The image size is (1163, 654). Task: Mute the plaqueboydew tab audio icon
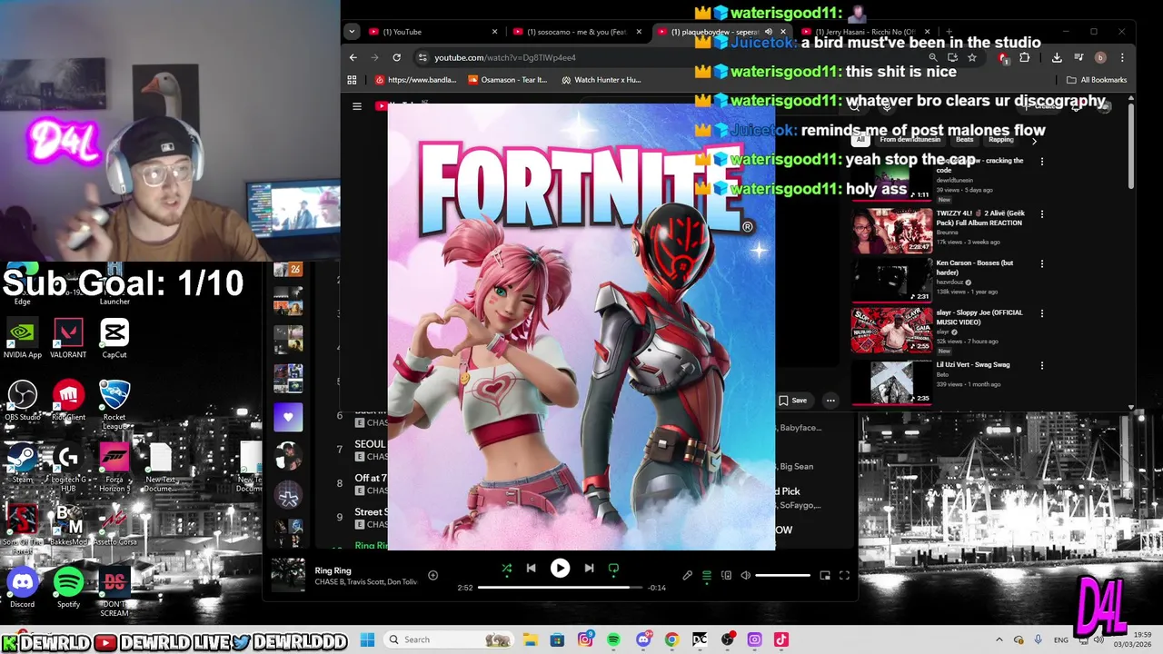(x=769, y=32)
